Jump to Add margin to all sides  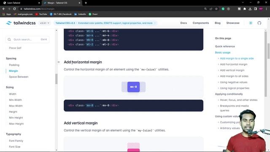pyautogui.click(x=234, y=76)
